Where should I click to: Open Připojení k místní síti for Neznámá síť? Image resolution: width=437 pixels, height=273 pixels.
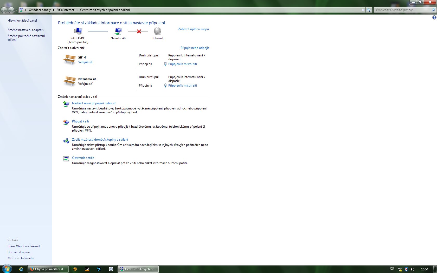coord(183,86)
